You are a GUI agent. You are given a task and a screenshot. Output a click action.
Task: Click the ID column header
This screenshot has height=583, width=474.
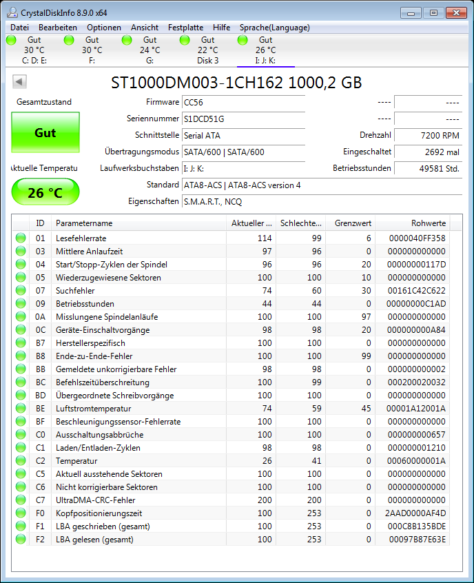(40, 223)
